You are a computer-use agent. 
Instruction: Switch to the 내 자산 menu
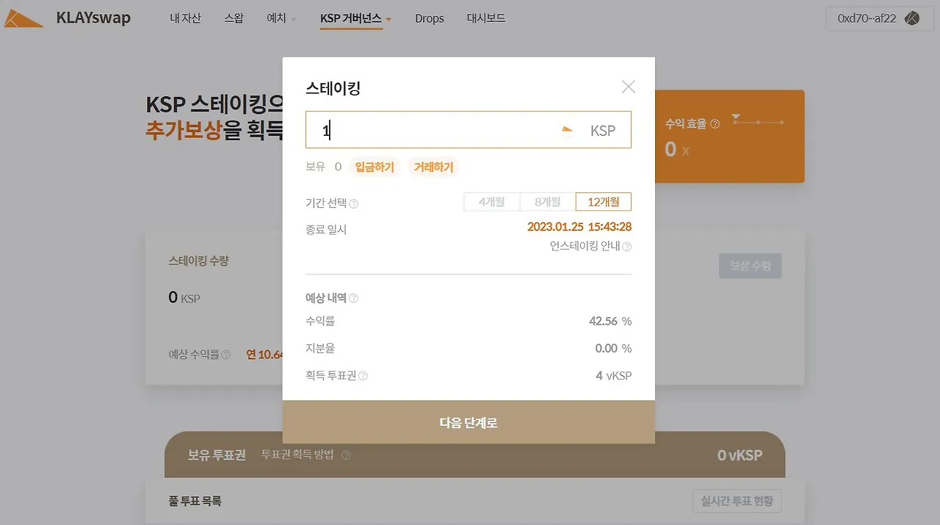(185, 18)
